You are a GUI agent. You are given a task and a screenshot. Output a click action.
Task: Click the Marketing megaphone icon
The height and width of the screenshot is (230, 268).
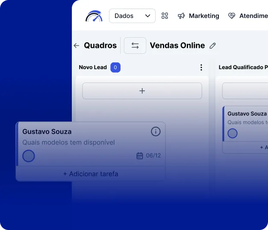click(x=181, y=16)
